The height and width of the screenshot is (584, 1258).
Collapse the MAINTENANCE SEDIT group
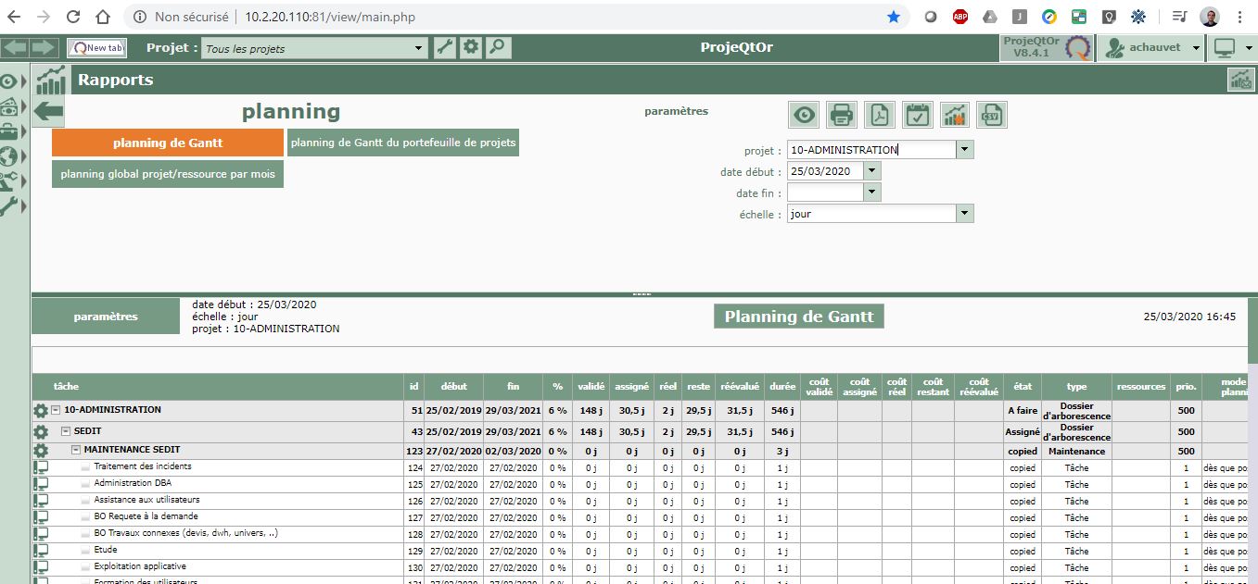[76, 451]
